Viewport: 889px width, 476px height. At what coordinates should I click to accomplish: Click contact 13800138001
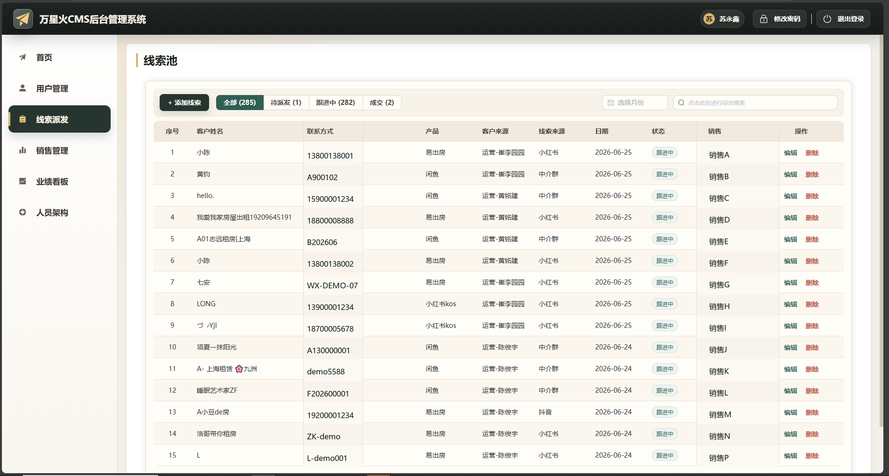point(330,156)
